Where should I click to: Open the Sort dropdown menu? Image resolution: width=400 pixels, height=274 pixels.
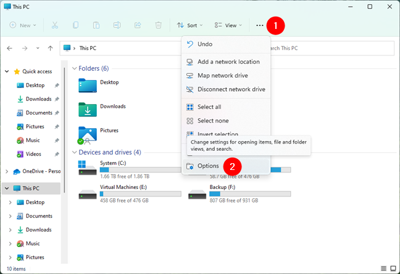(x=190, y=25)
